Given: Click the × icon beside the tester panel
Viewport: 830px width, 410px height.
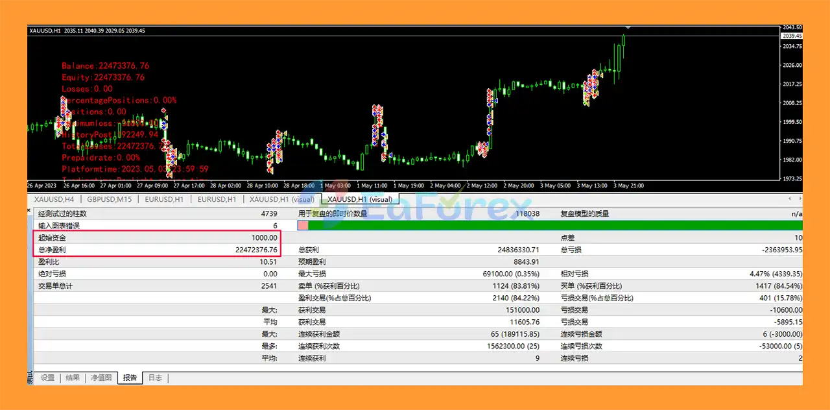Looking at the screenshot, I should pos(29,210).
